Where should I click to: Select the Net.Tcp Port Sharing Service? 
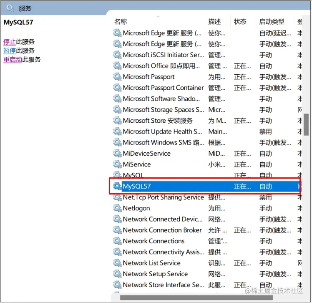164,197
